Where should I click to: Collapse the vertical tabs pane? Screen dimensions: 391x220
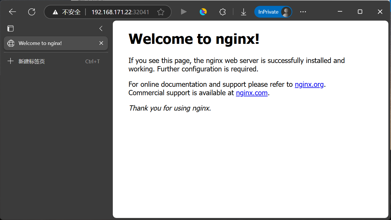point(101,28)
